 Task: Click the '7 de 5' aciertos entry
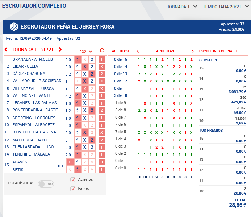121,132
